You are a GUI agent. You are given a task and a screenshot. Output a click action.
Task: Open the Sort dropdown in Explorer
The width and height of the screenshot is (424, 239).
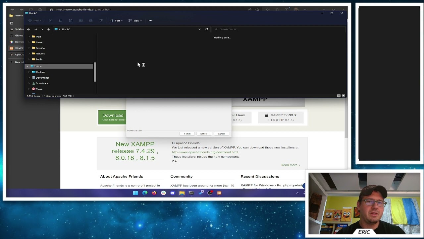click(116, 21)
